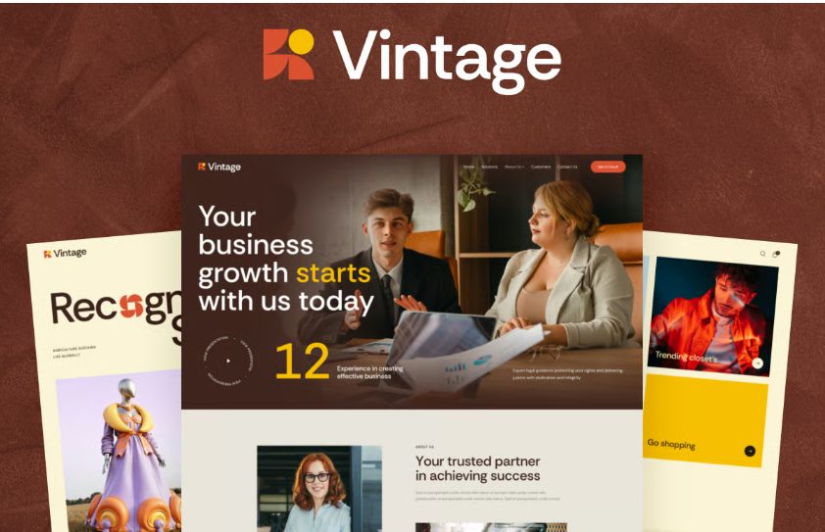Expand the About Us dropdown menu
Viewport: 825px width, 532px height.
click(x=514, y=167)
